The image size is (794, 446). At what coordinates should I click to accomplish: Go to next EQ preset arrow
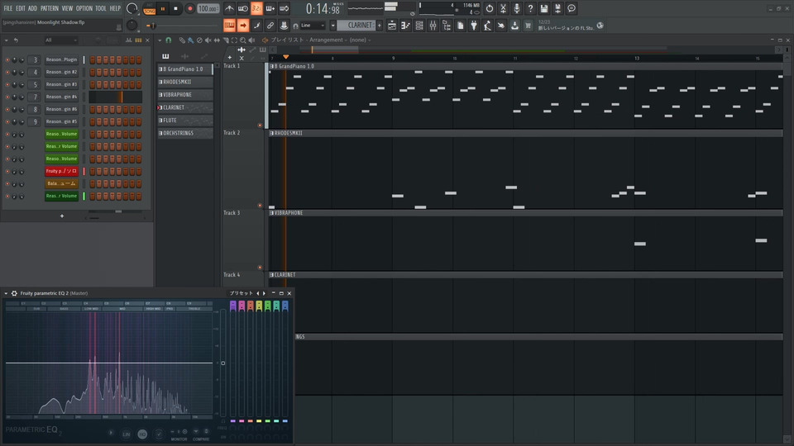click(x=264, y=293)
